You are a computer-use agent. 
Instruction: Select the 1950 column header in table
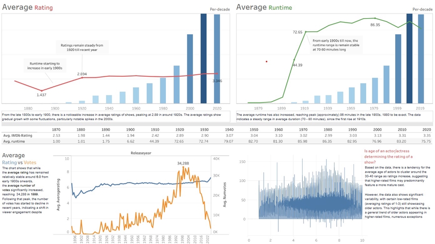click(x=254, y=129)
